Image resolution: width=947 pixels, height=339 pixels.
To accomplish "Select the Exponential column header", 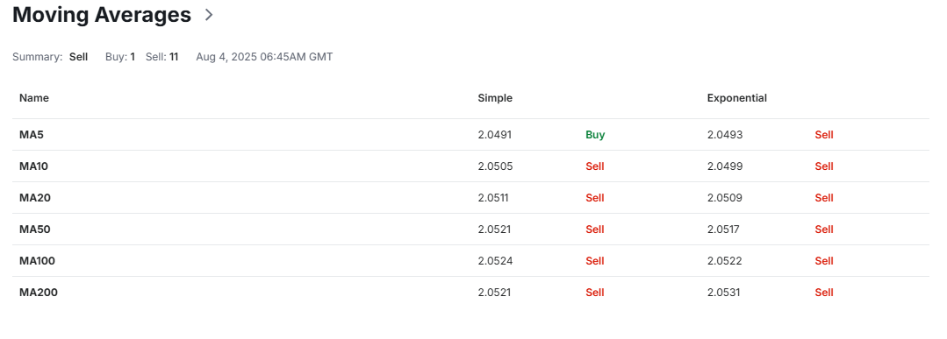I will tap(737, 98).
